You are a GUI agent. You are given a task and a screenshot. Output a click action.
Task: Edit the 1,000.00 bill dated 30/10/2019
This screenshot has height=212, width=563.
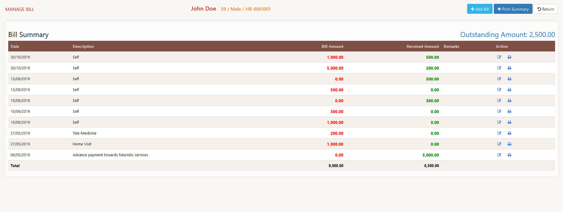[x=499, y=57]
